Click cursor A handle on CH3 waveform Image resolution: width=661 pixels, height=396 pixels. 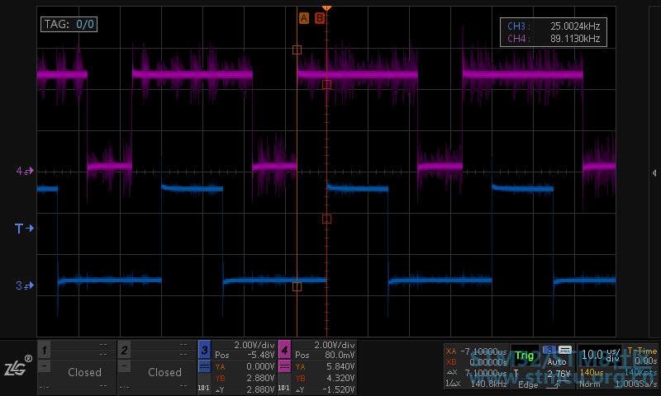[297, 286]
